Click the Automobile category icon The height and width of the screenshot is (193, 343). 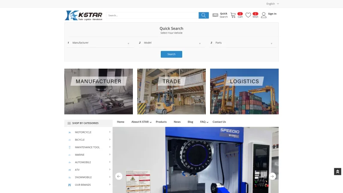click(x=69, y=163)
